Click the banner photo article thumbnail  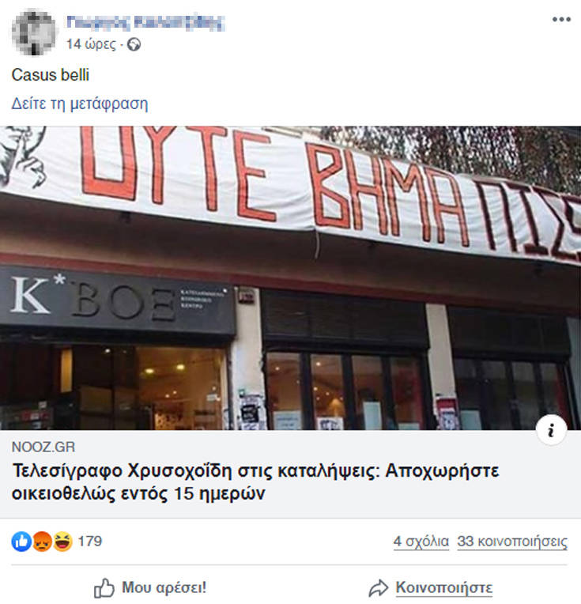tap(291, 278)
